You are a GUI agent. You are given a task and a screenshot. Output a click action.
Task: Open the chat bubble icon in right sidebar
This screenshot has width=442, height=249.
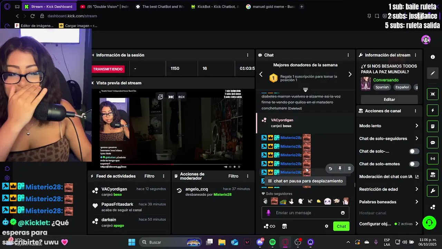pos(433,142)
